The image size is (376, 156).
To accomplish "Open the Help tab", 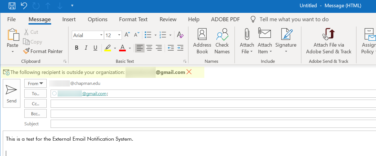I will click(x=194, y=19).
